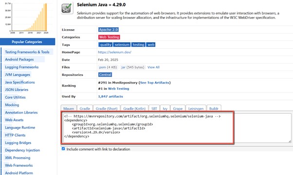The width and height of the screenshot is (293, 175).
Task: Open the 1,847 artifacts link
Action: pos(110,96)
